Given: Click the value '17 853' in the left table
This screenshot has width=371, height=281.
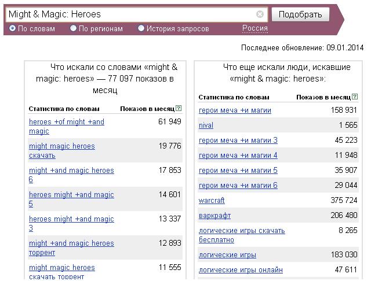Looking at the screenshot, I should (x=170, y=171).
